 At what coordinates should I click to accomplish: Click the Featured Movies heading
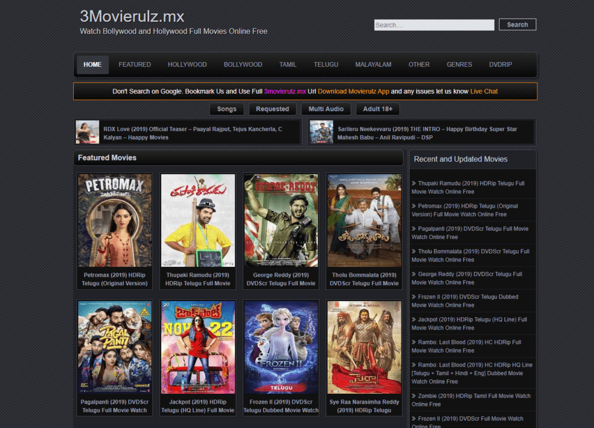pyautogui.click(x=107, y=158)
